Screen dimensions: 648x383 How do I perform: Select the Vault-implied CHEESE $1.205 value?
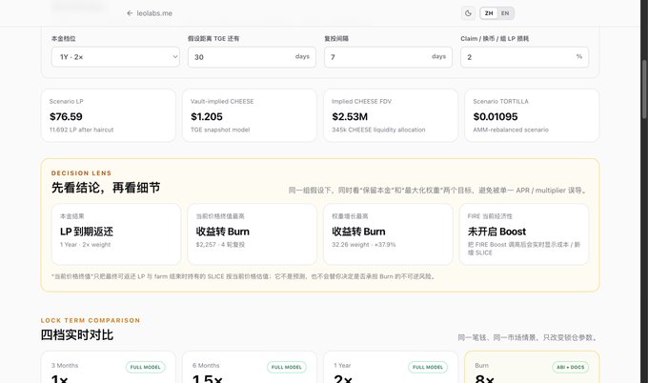tap(207, 116)
